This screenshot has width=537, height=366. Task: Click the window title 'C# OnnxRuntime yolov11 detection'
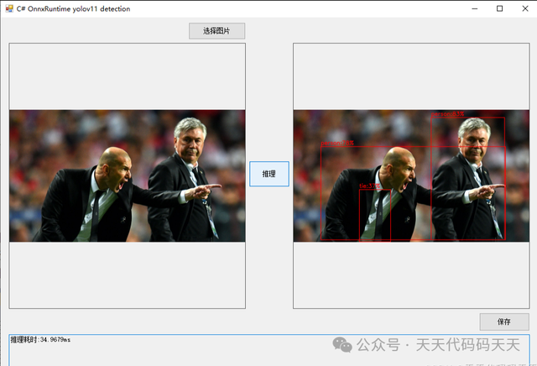pos(73,9)
